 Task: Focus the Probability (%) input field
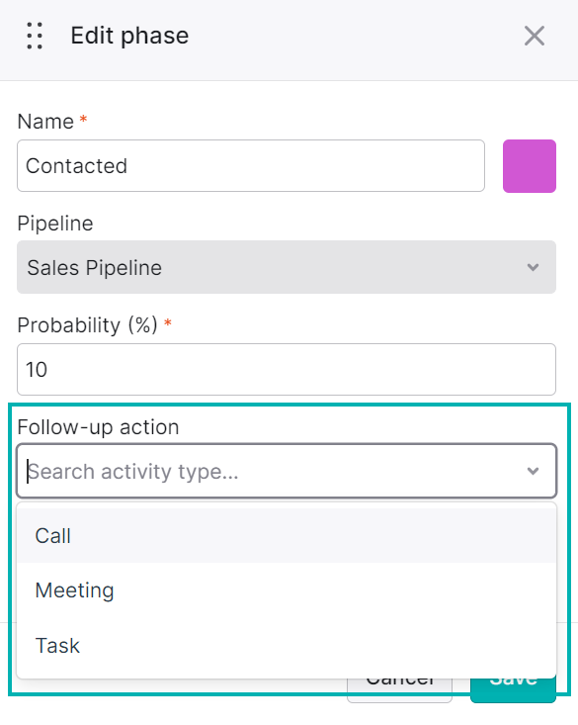coord(287,370)
